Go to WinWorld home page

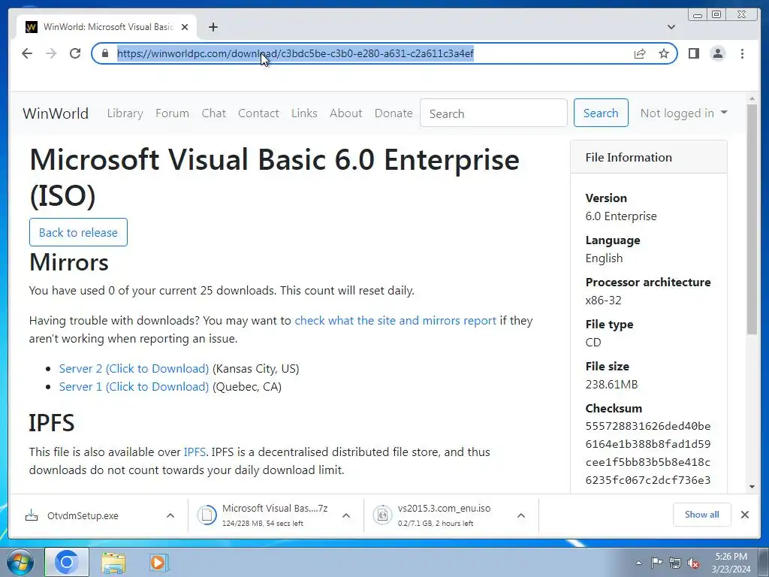coord(56,113)
